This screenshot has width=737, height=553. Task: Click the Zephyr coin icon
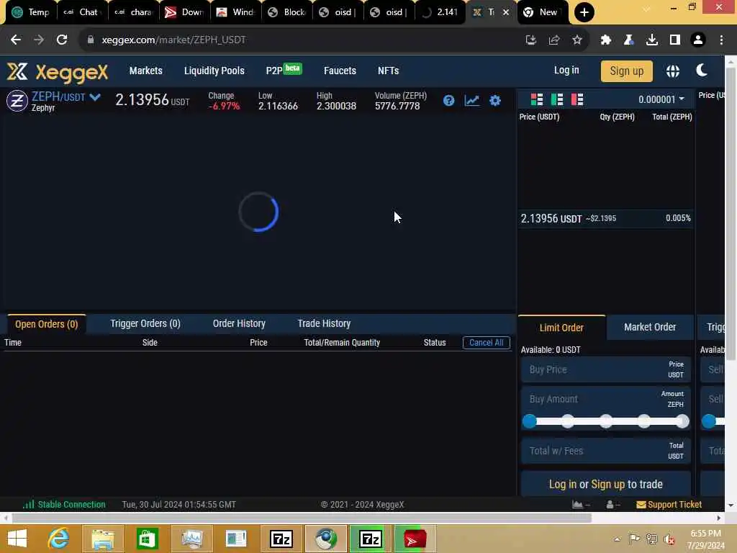click(x=17, y=101)
